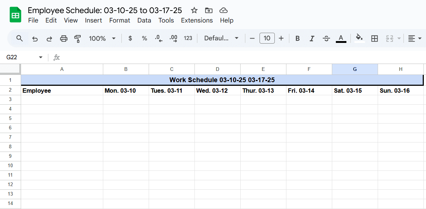Open the name box dropdown arrow
Image resolution: width=426 pixels, height=209 pixels.
41,57
